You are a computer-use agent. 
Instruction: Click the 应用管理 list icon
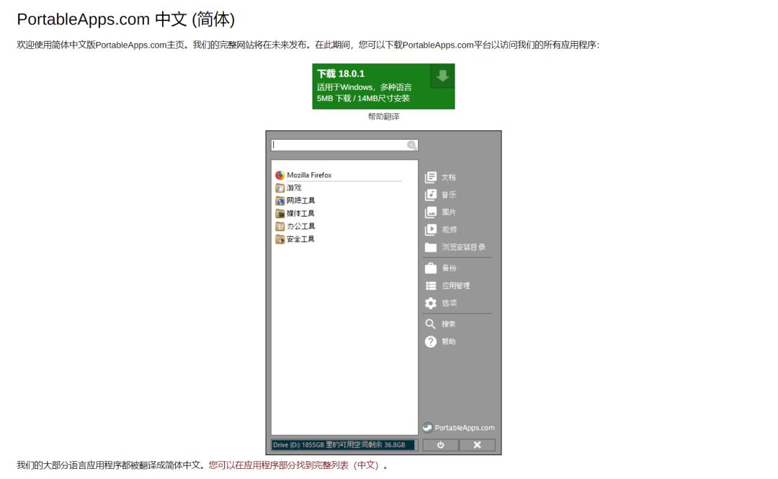[x=431, y=285]
